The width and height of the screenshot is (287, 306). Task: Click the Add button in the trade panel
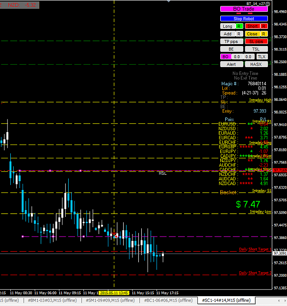(x=228, y=34)
